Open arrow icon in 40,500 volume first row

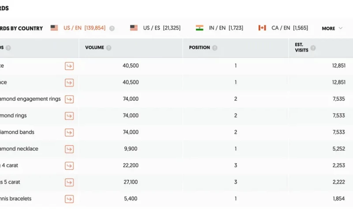tap(69, 66)
